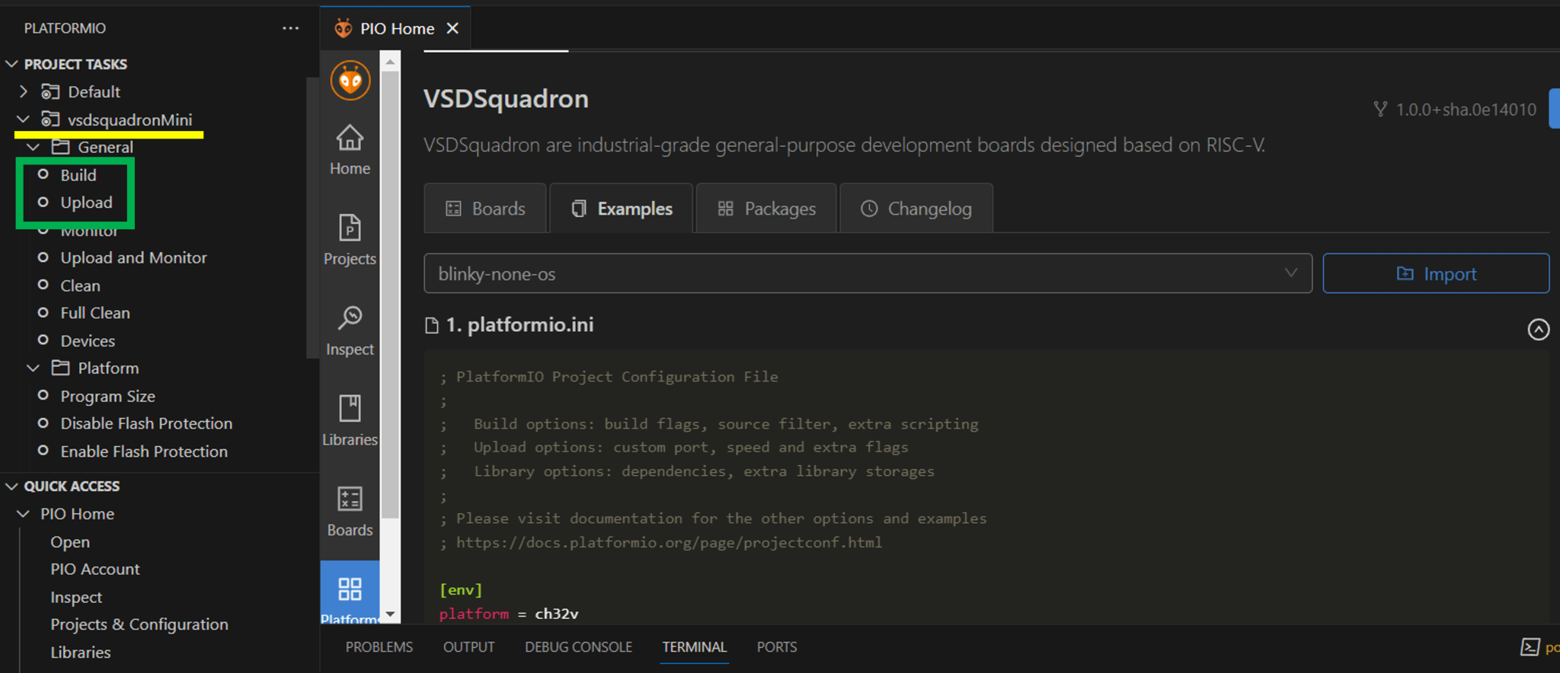Screen dimensions: 1560x673
Task: Click the PlatformIO panel more actions ellipsis
Action: 290,28
